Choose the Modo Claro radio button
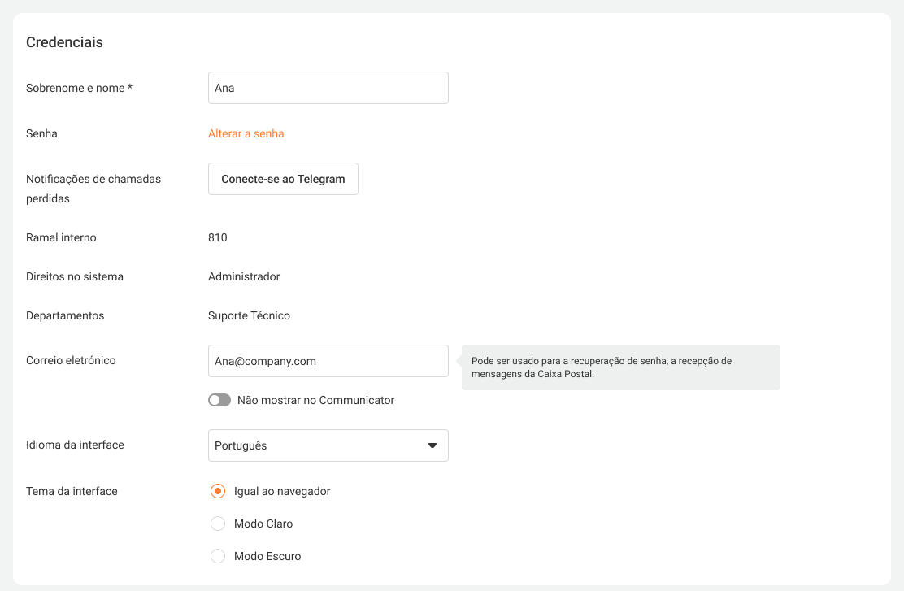 (218, 524)
